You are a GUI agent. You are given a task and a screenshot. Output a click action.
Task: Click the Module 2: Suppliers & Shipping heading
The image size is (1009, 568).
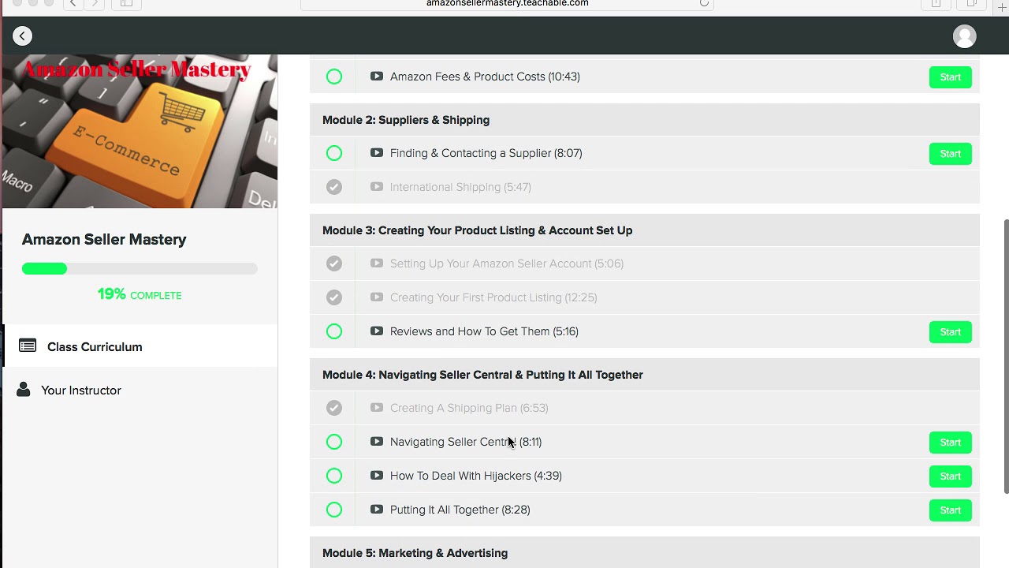[x=406, y=120]
